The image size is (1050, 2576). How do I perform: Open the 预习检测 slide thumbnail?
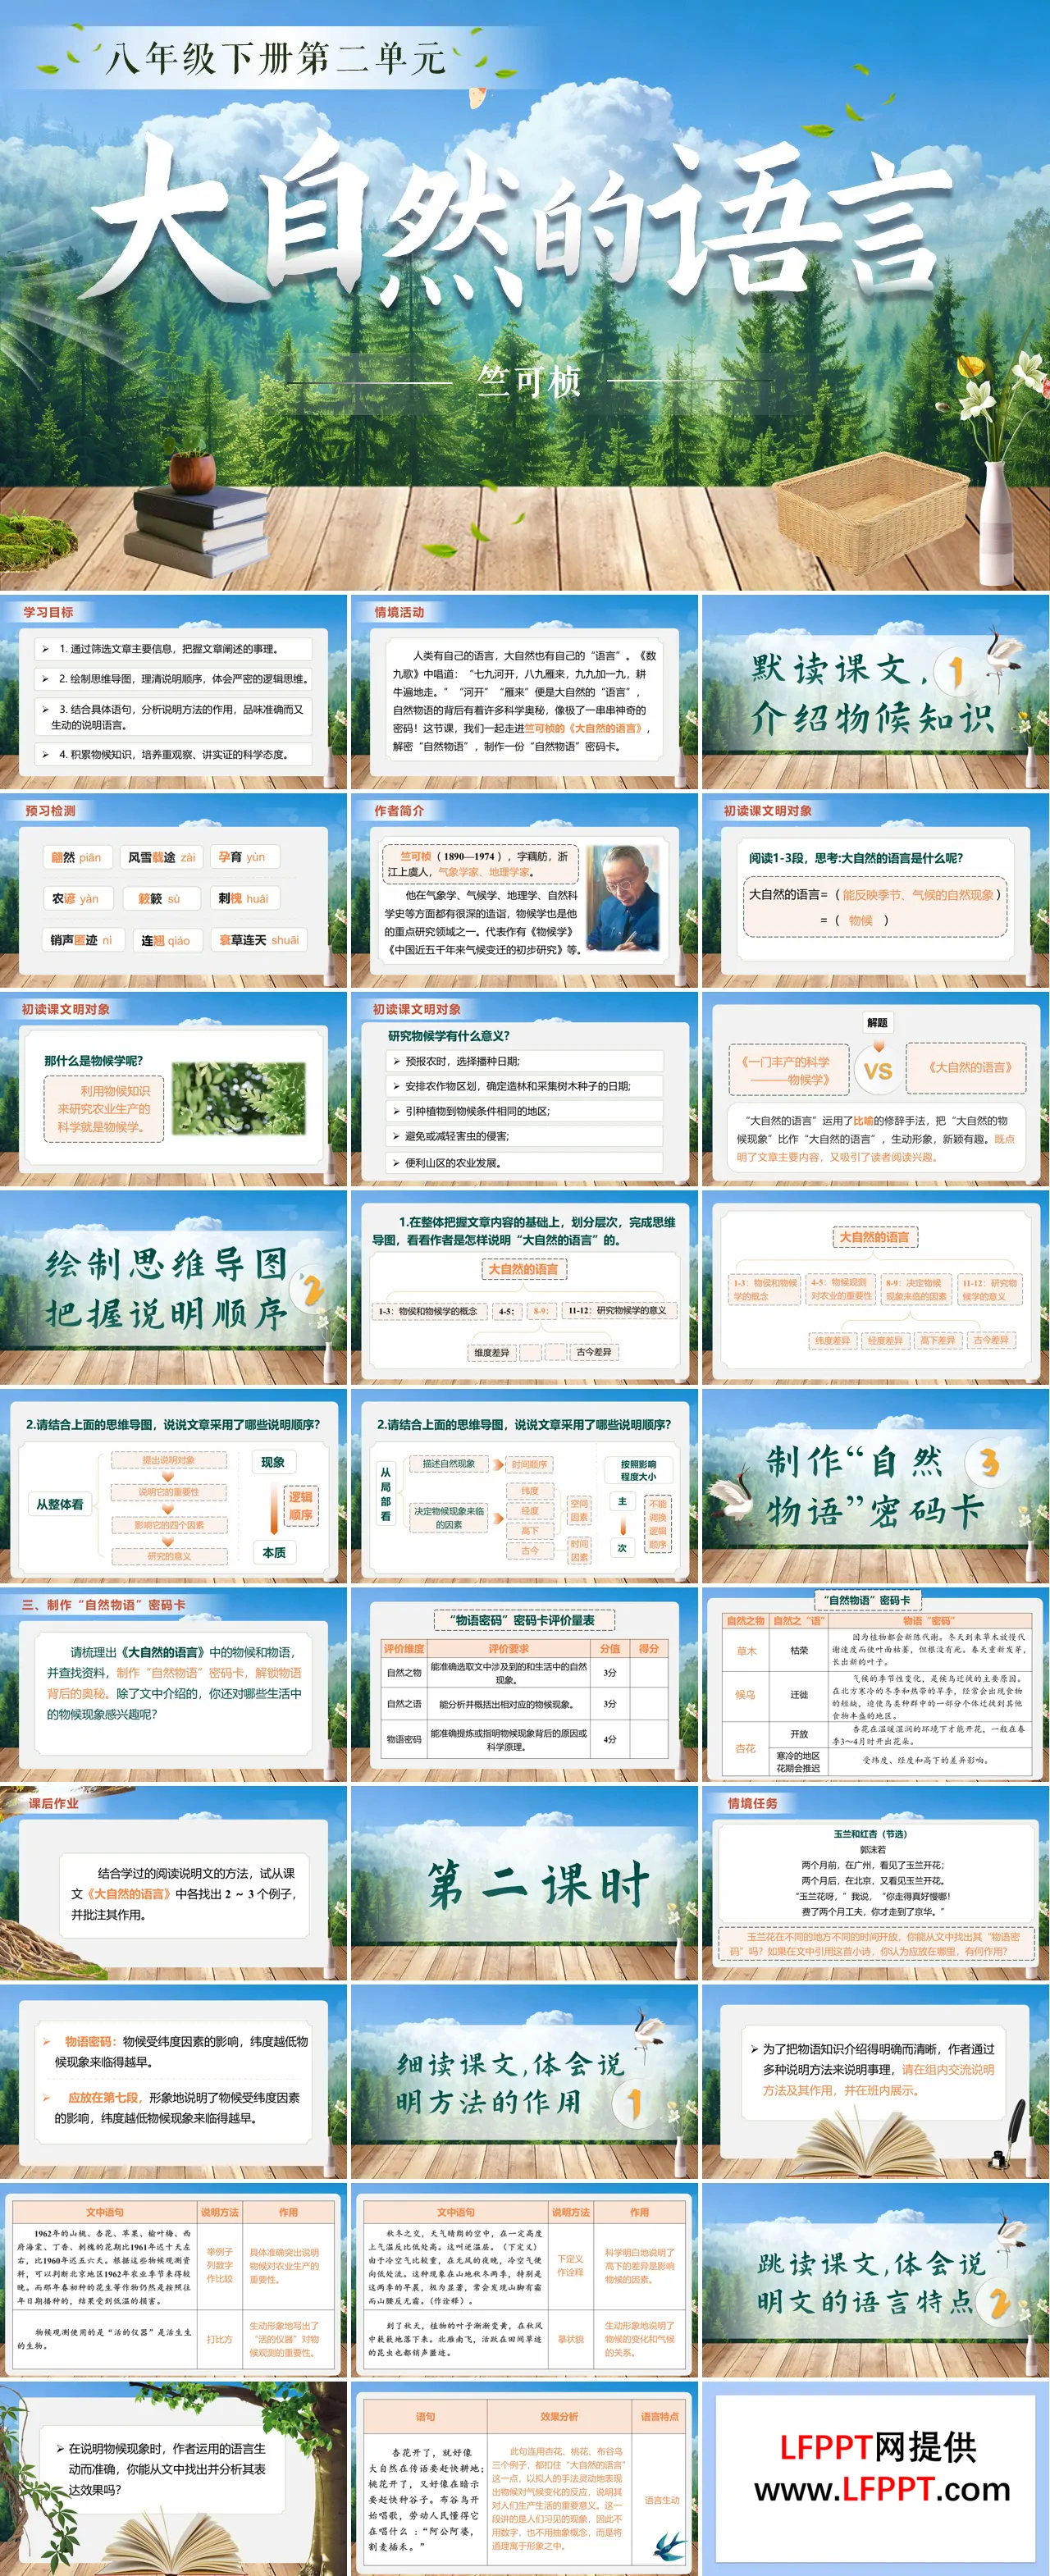(174, 890)
